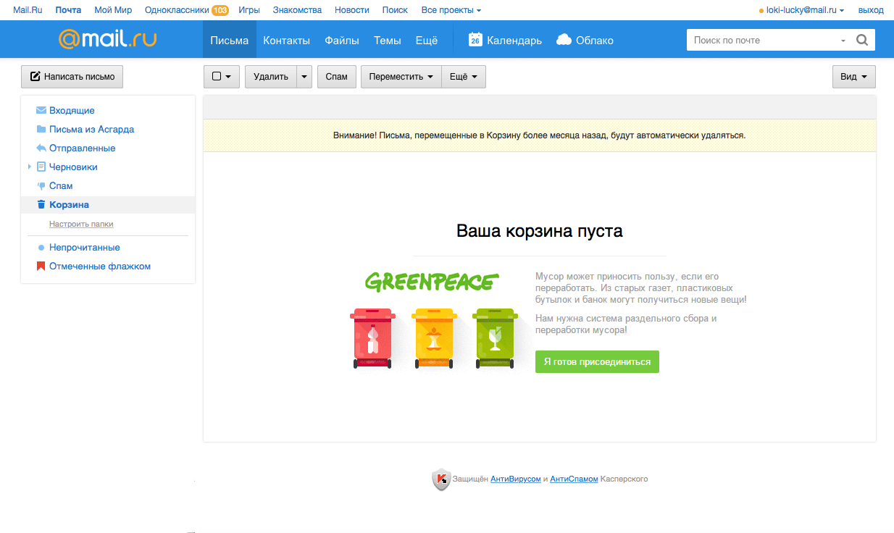
Task: Click the Inbox envelope icon
Action: [x=41, y=111]
